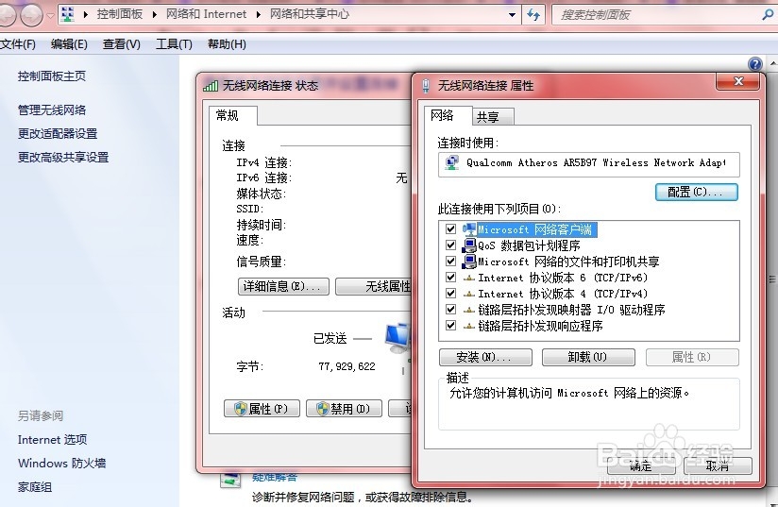Screen dimensions: 778x507
Task: Click 网络和 Internet in the breadcrumb
Action: 206,14
